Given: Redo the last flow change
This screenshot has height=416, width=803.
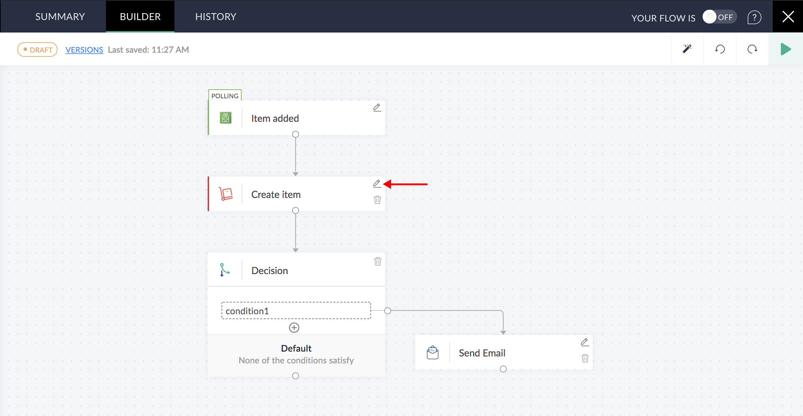Looking at the screenshot, I should tap(752, 49).
